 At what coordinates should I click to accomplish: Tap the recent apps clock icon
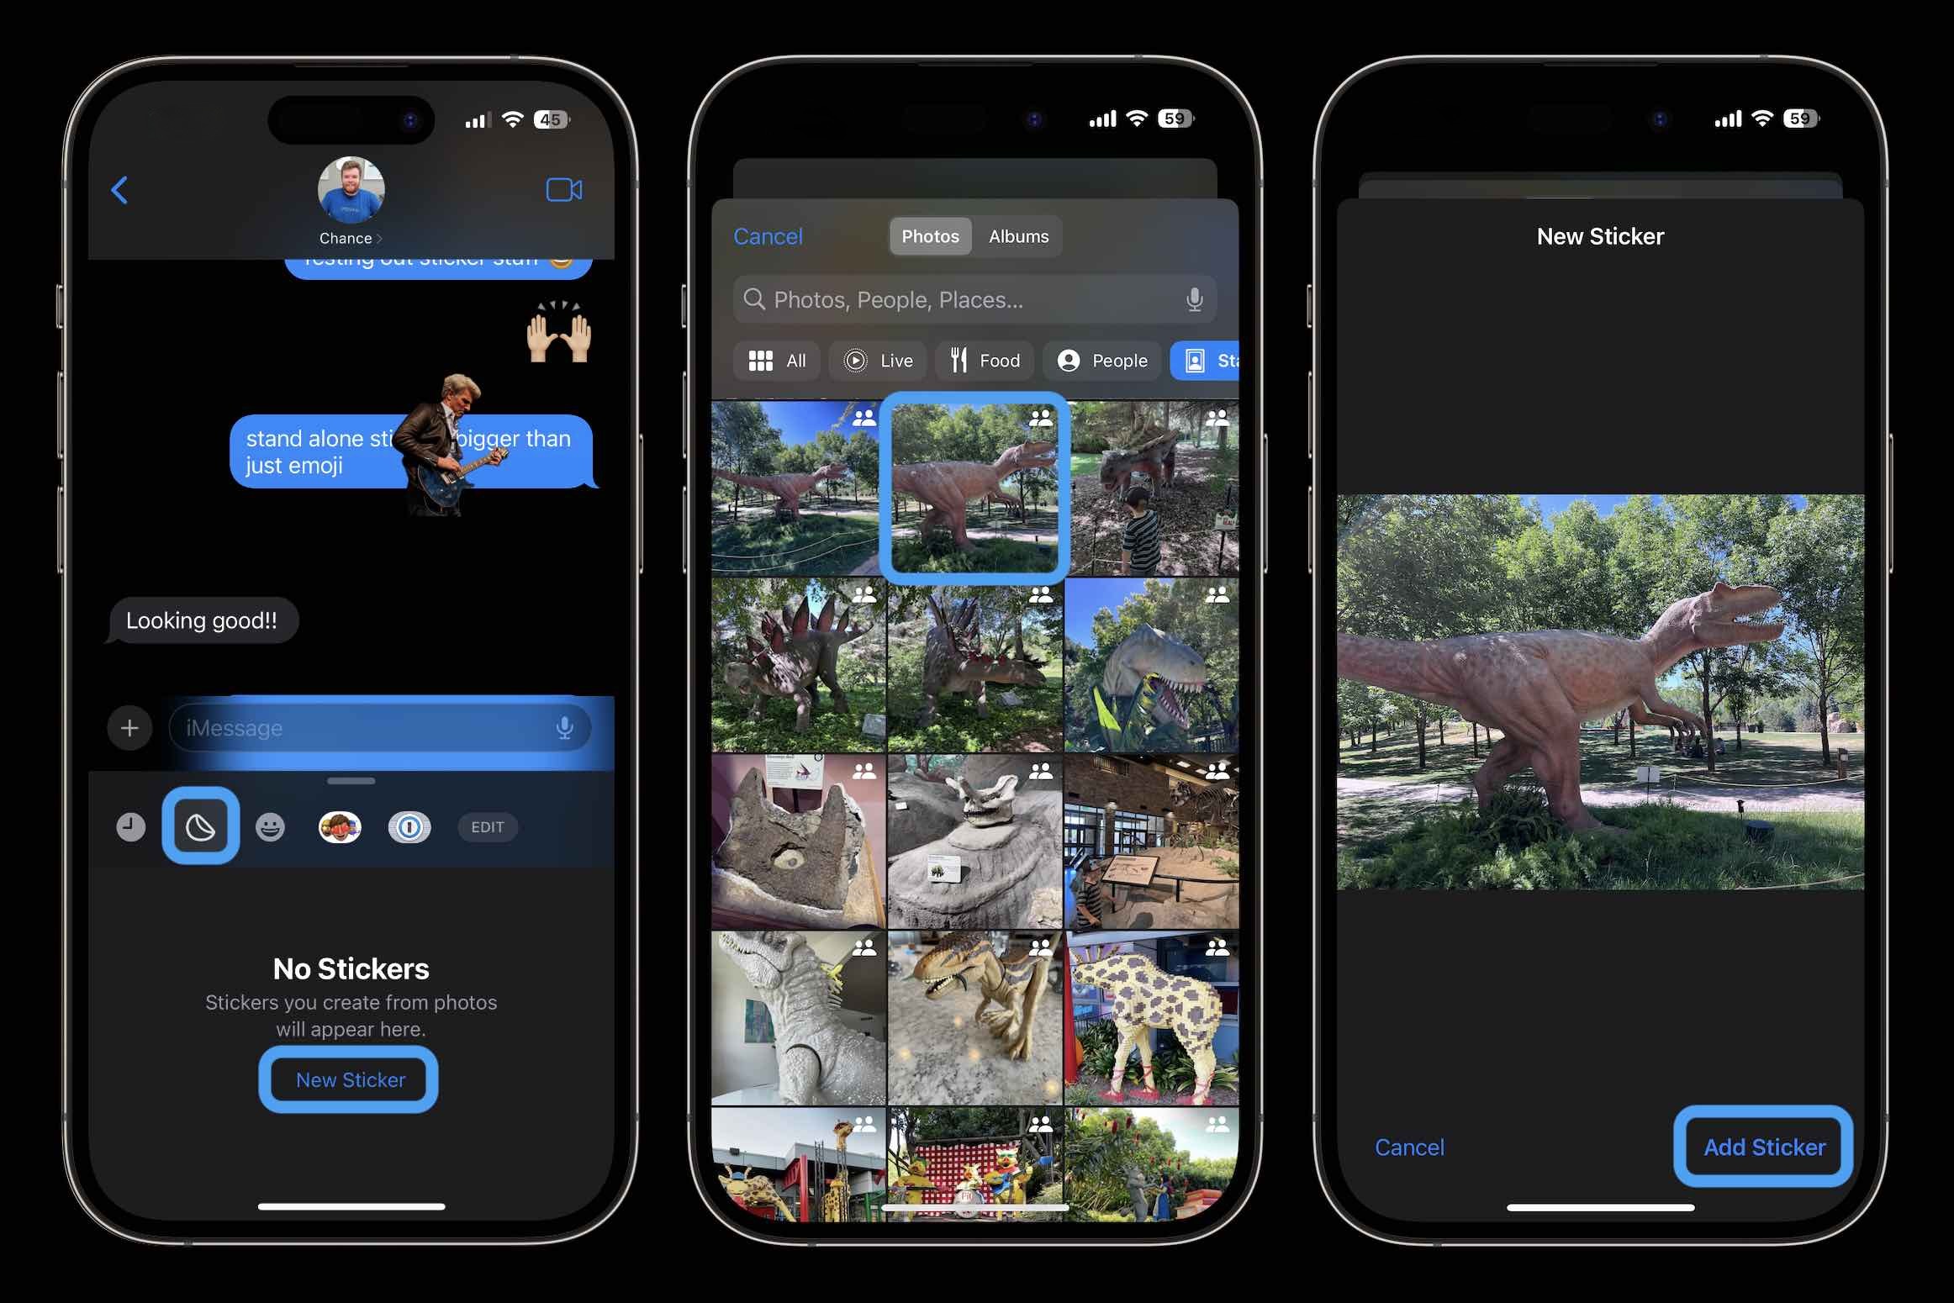click(x=128, y=826)
